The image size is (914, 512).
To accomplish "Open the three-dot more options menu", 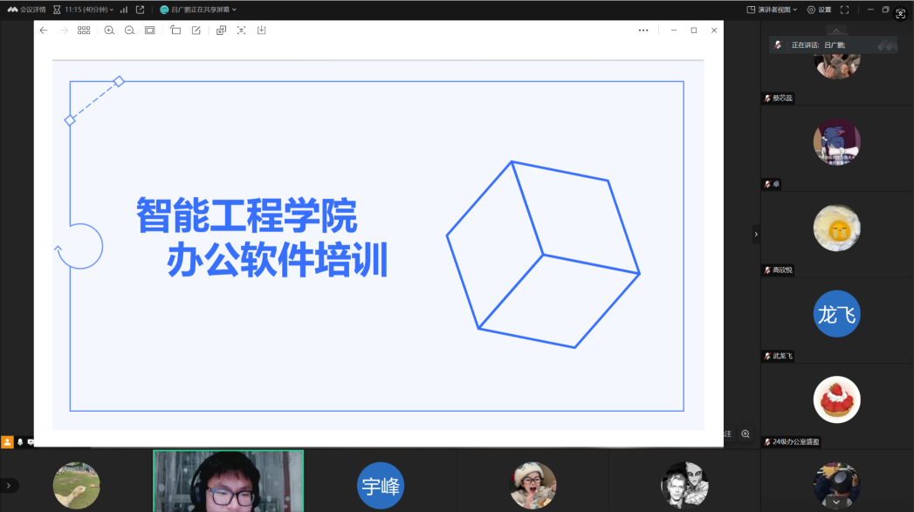I will pos(643,31).
